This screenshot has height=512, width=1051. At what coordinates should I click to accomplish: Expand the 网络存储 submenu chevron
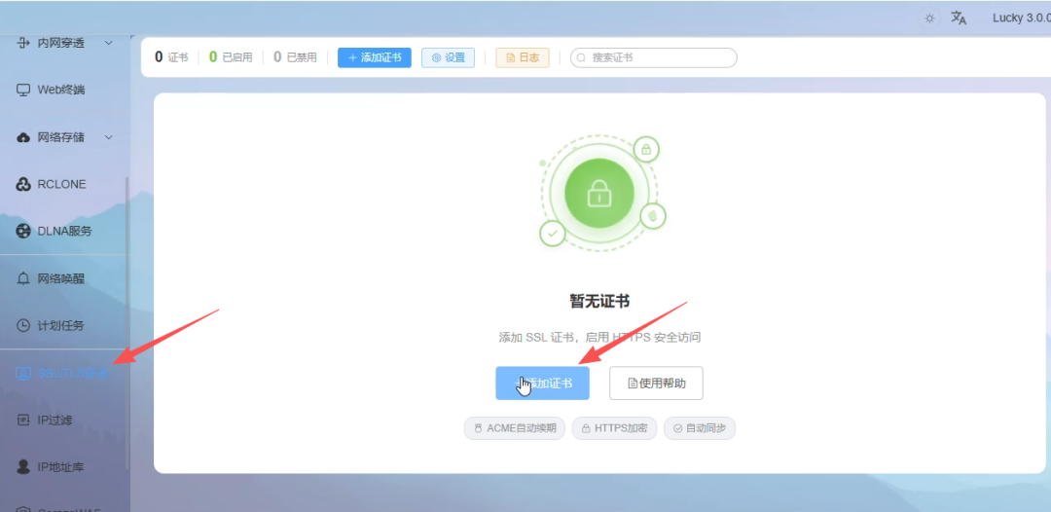tap(109, 137)
